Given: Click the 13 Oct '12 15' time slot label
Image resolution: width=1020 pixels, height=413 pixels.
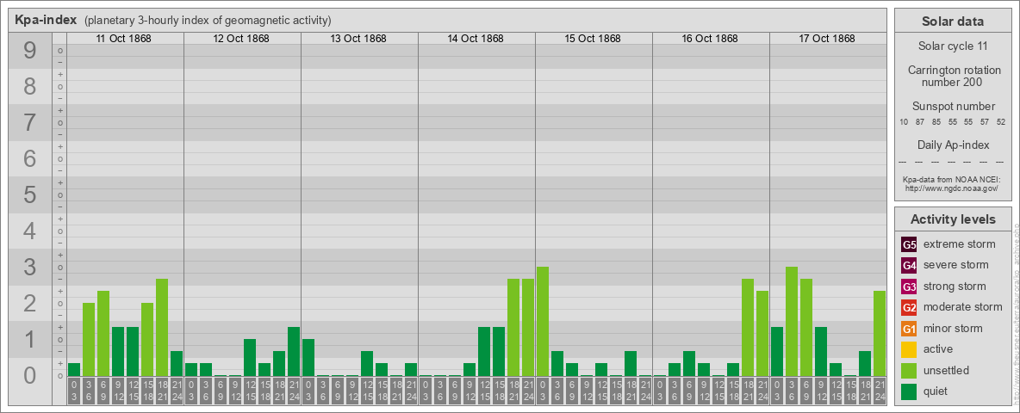Looking at the screenshot, I should pyautogui.click(x=367, y=392).
